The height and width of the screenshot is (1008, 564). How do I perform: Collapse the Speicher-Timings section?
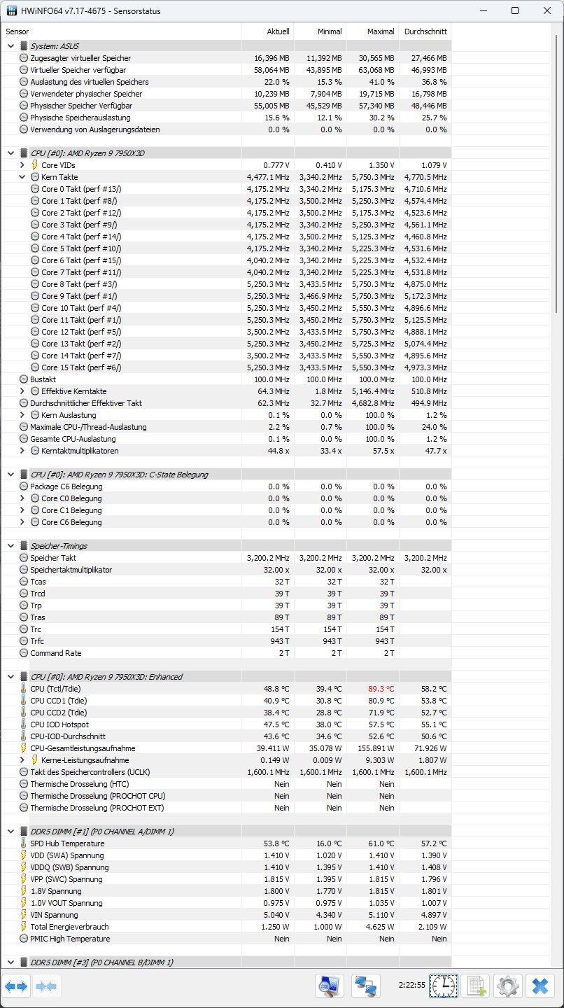point(10,546)
